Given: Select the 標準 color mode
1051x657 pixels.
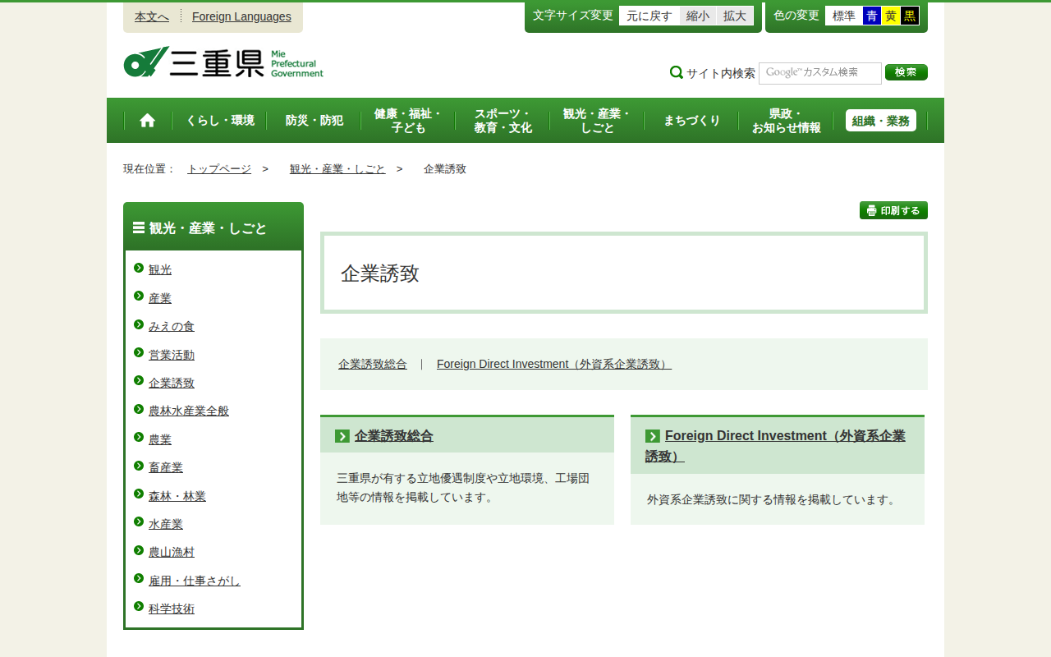Looking at the screenshot, I should pos(843,16).
